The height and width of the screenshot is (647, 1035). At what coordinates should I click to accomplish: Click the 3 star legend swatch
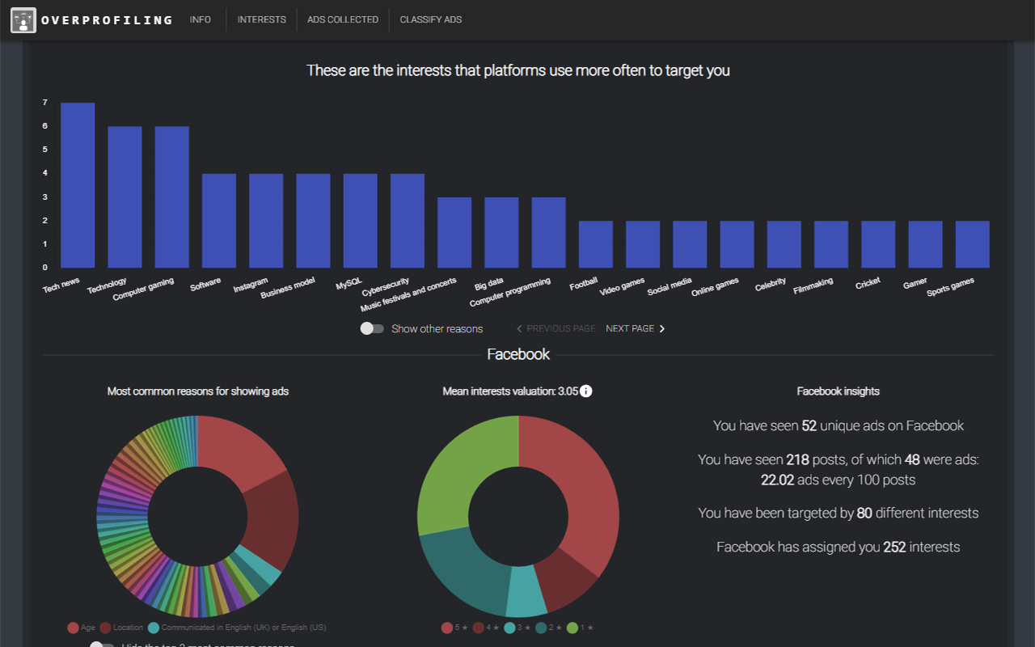(x=509, y=628)
